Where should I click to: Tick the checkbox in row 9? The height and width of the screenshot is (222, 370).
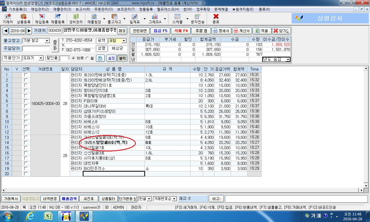coord(26,116)
